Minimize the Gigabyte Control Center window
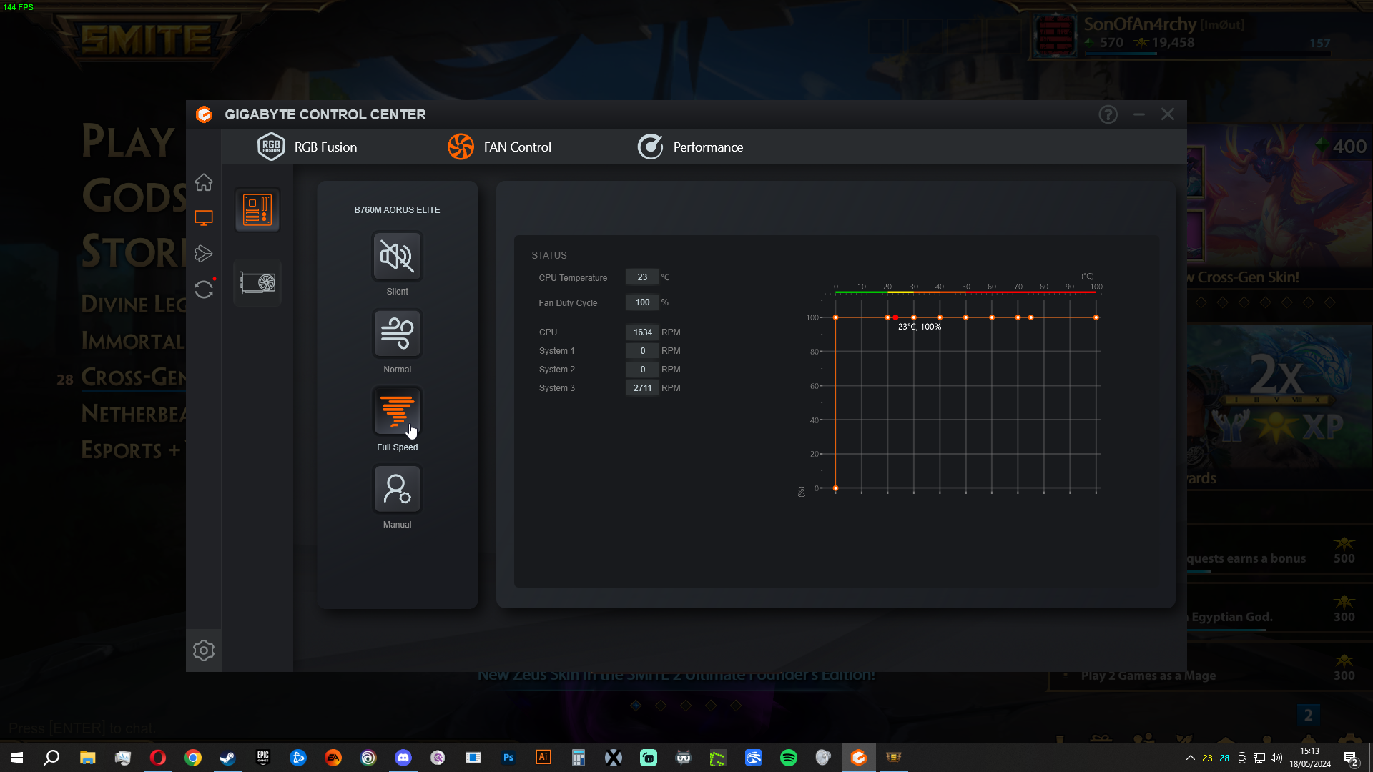This screenshot has height=772, width=1373. point(1139,114)
